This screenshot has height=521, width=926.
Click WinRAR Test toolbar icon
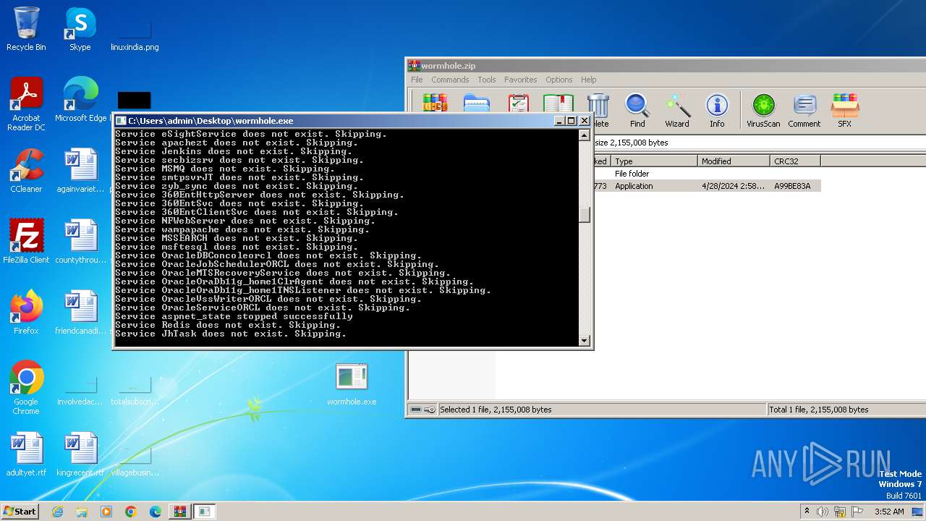coord(518,103)
